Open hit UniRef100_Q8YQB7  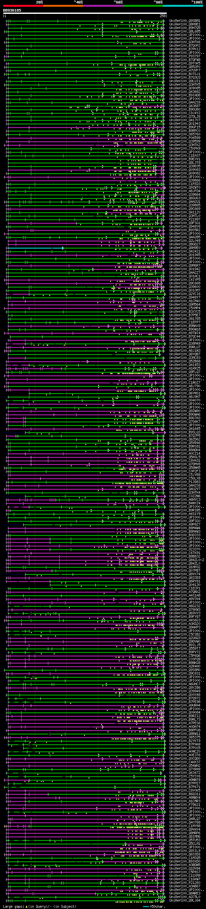click(184, 354)
